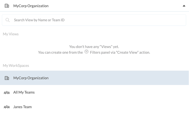Switch to the Janes Team workspace

click(23, 107)
